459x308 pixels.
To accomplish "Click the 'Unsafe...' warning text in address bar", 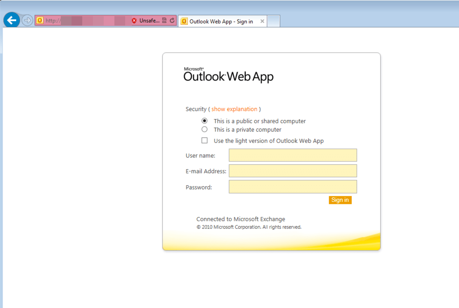I will click(x=149, y=21).
